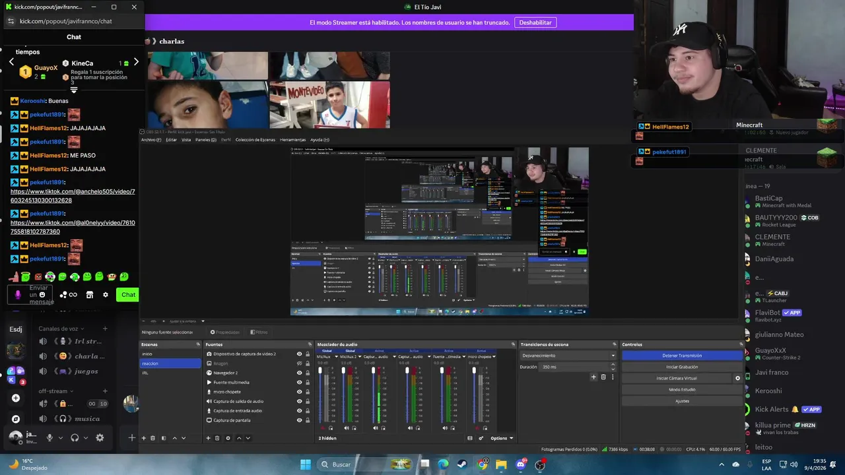Image resolution: width=845 pixels, height=475 pixels.
Task: Move source down in Fuentes list
Action: pos(248,438)
